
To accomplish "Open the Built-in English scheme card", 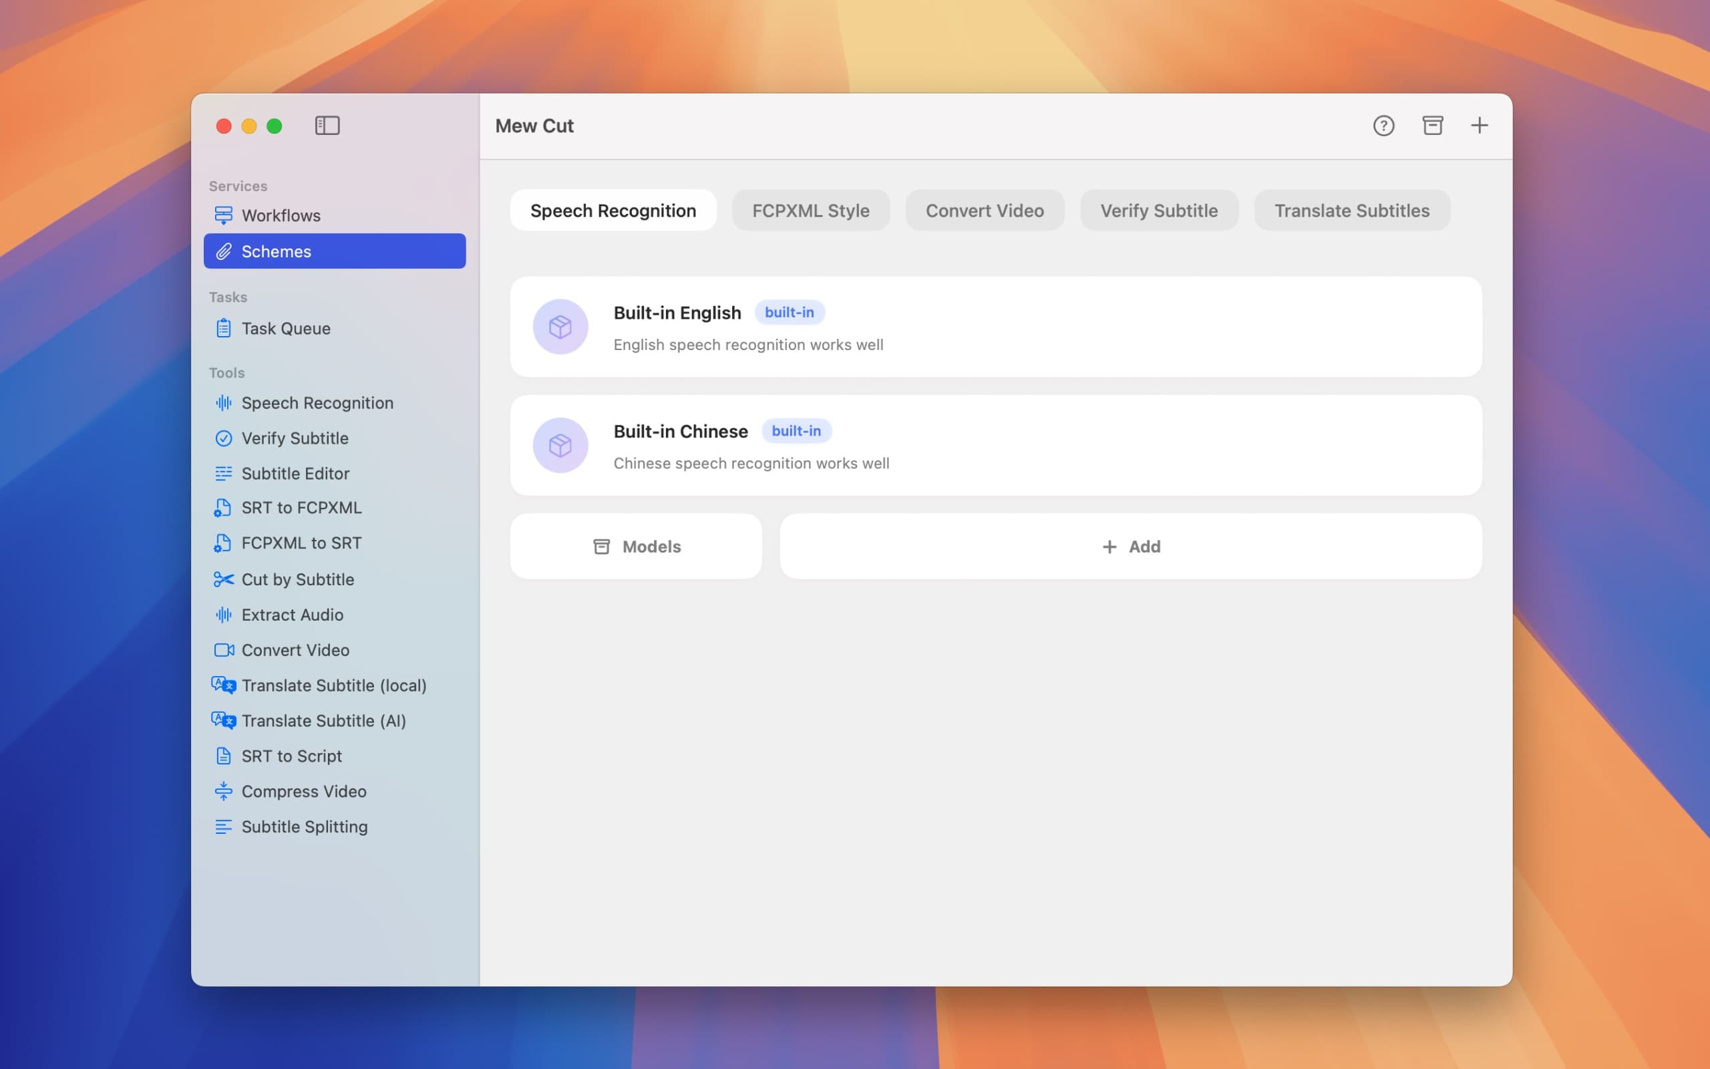I will click(996, 327).
